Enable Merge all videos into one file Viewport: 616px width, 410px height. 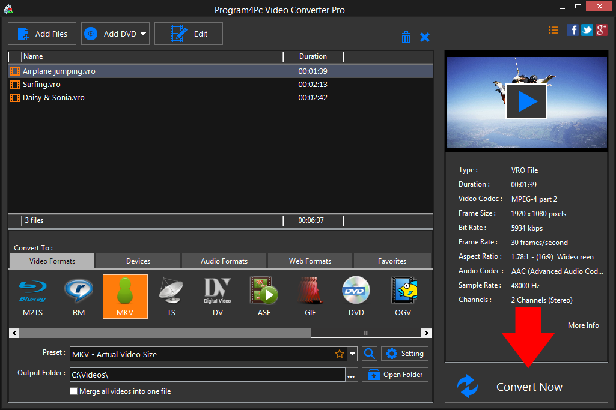tap(74, 391)
